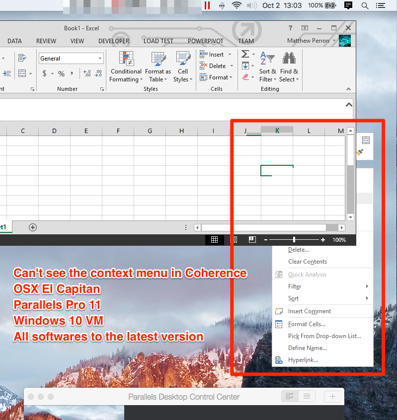Select Format Cells from the context menu
The image size is (397, 420).
pos(307,324)
